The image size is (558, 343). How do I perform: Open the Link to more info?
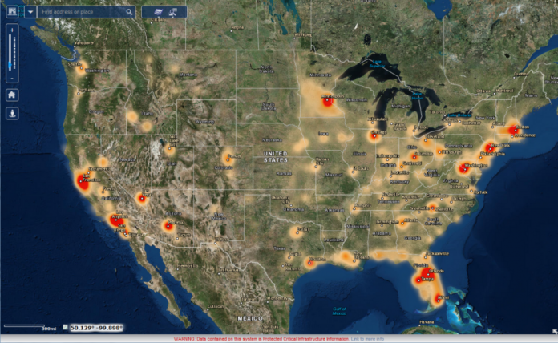(367, 339)
